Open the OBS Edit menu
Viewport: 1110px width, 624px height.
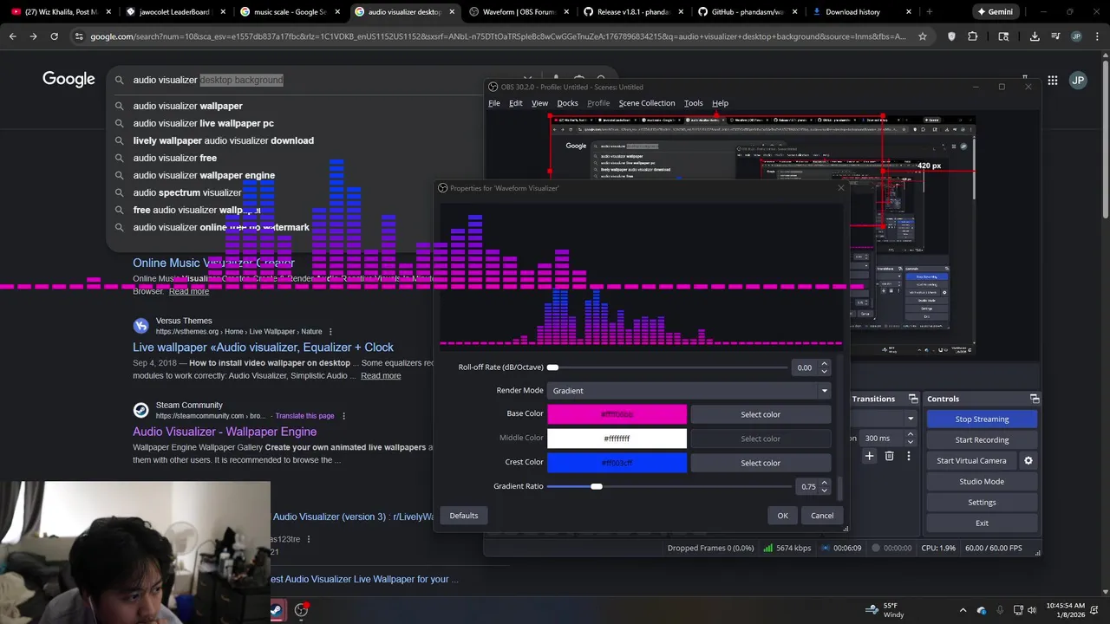(515, 103)
